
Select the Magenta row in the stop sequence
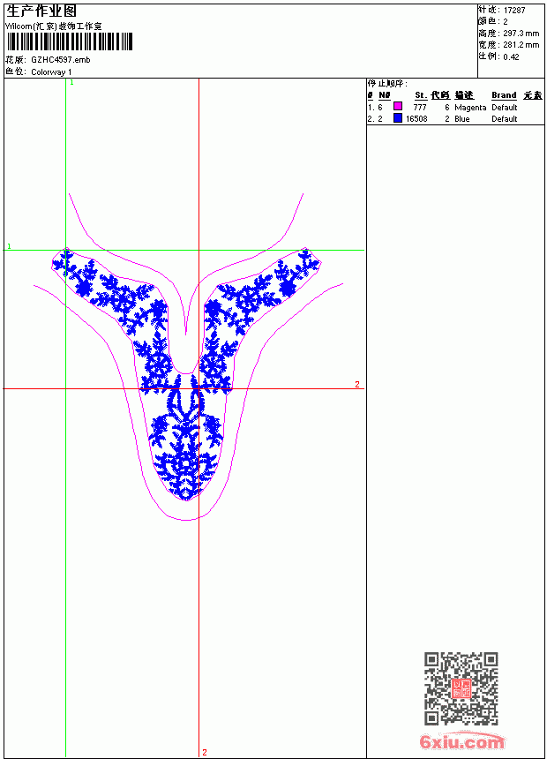pos(455,107)
